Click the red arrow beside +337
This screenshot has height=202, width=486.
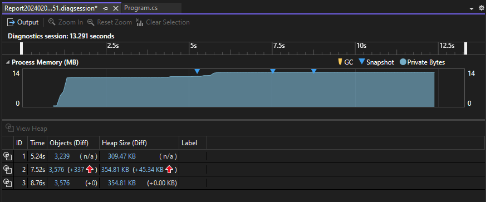[90, 170]
